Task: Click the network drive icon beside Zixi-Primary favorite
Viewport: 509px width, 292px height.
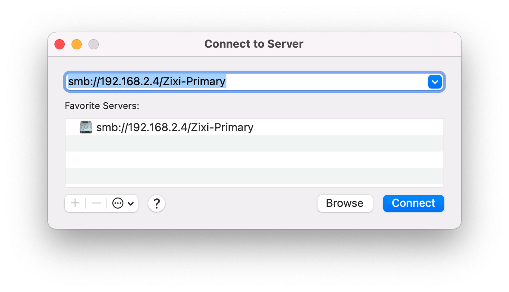Action: [x=86, y=127]
